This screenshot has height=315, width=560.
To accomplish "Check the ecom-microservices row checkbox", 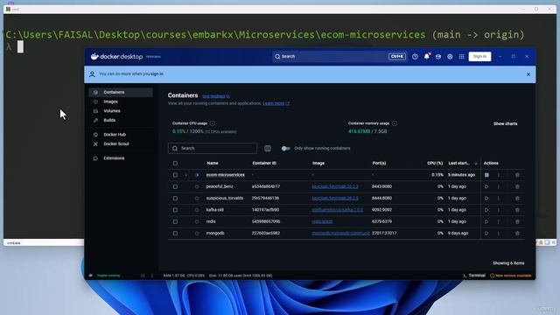I will pos(175,175).
